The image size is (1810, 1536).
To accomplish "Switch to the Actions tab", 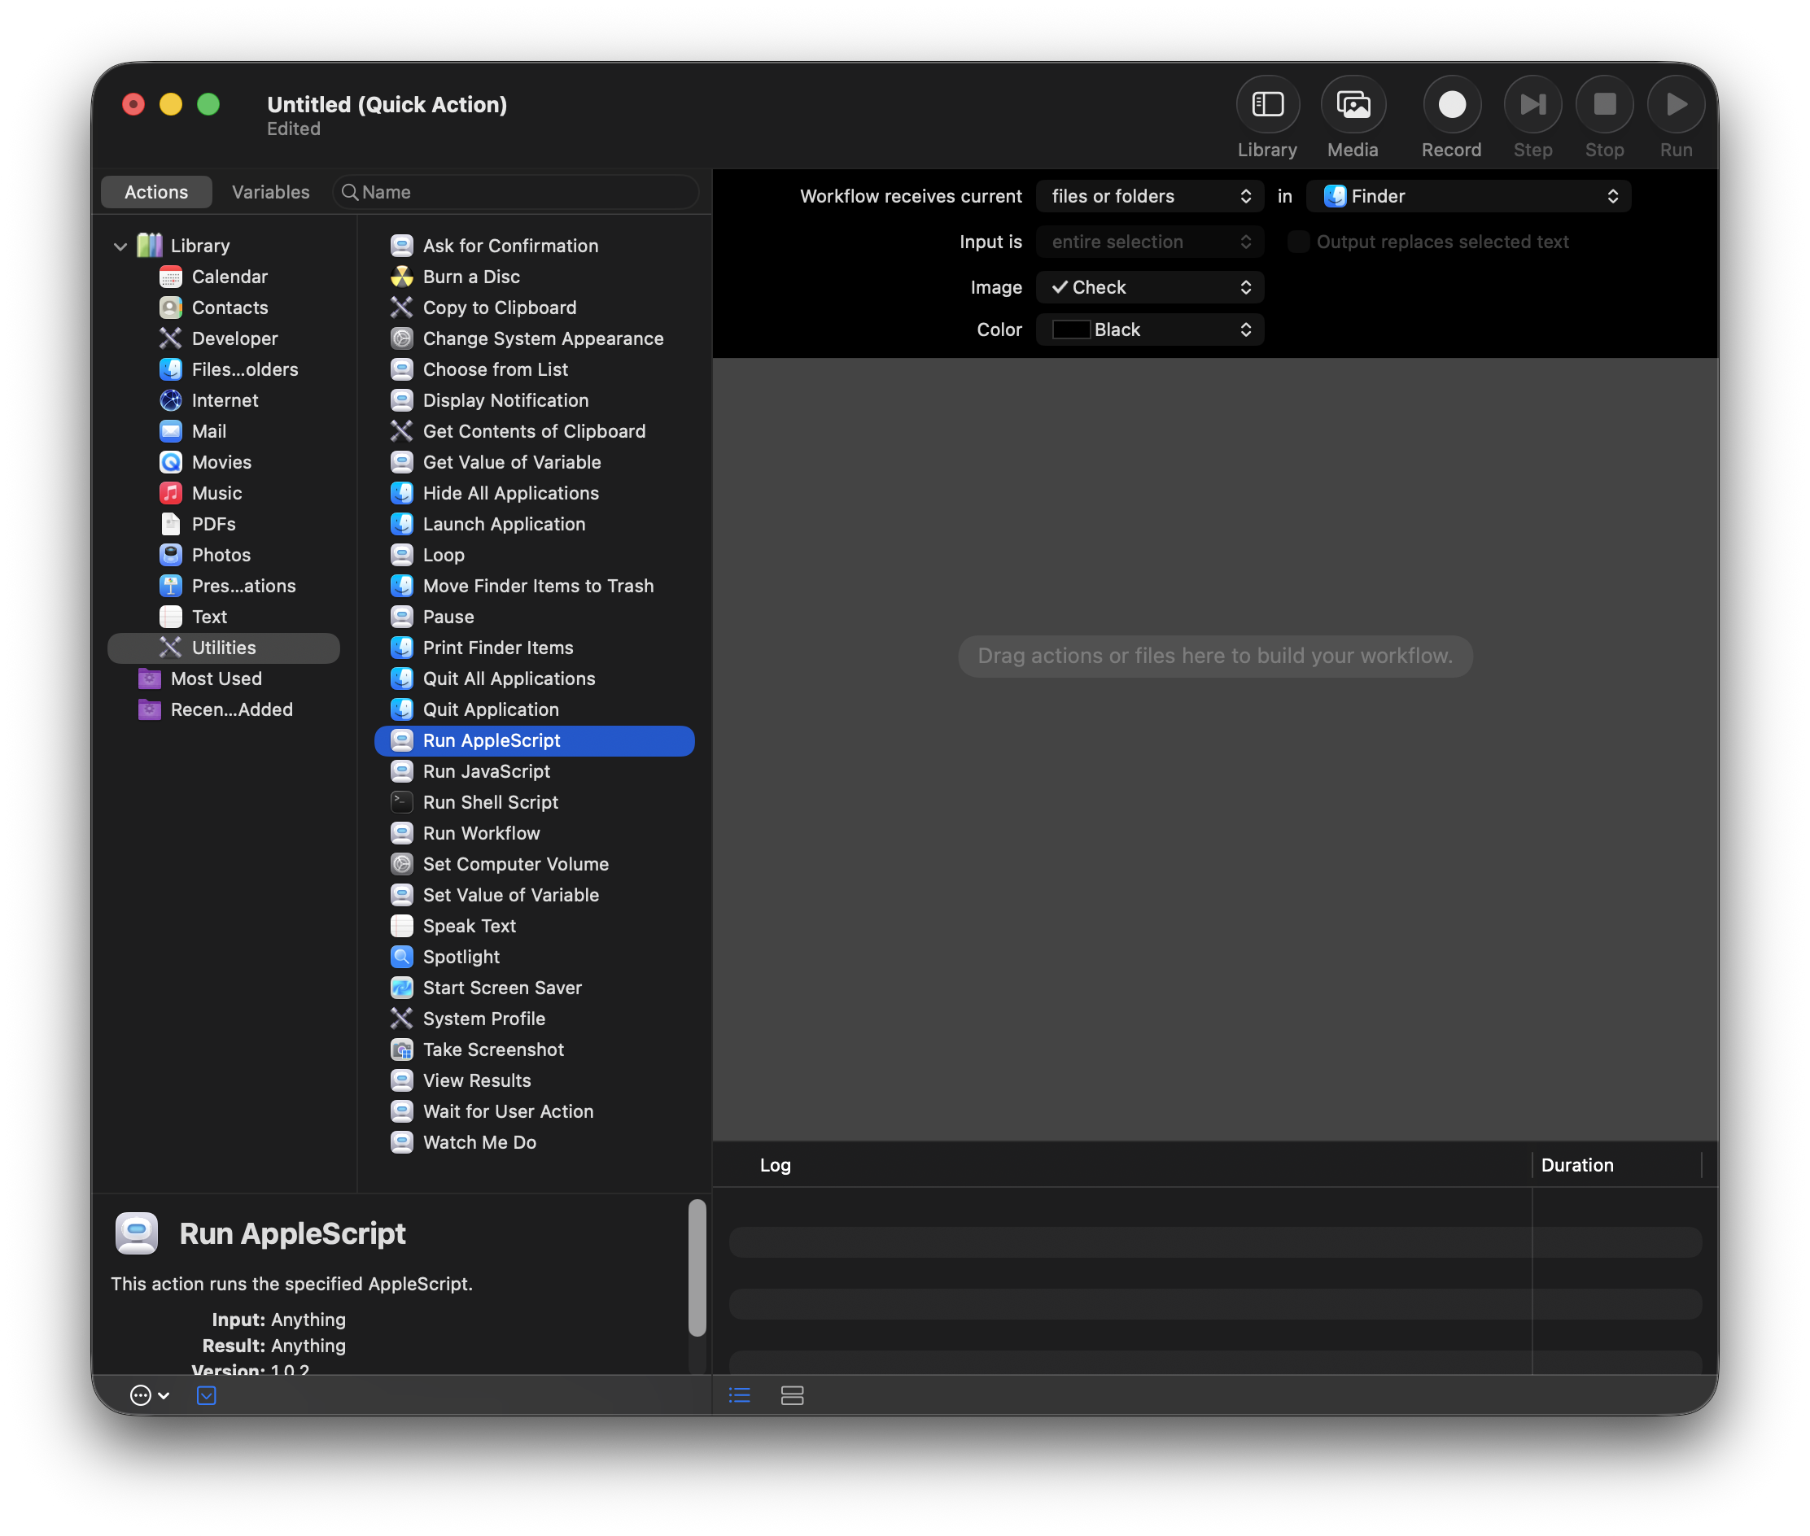I will [x=156, y=193].
